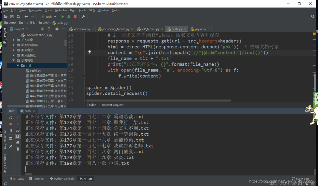
Task: Collapse the 小说爬取 folder
Action: [x=14, y=60]
